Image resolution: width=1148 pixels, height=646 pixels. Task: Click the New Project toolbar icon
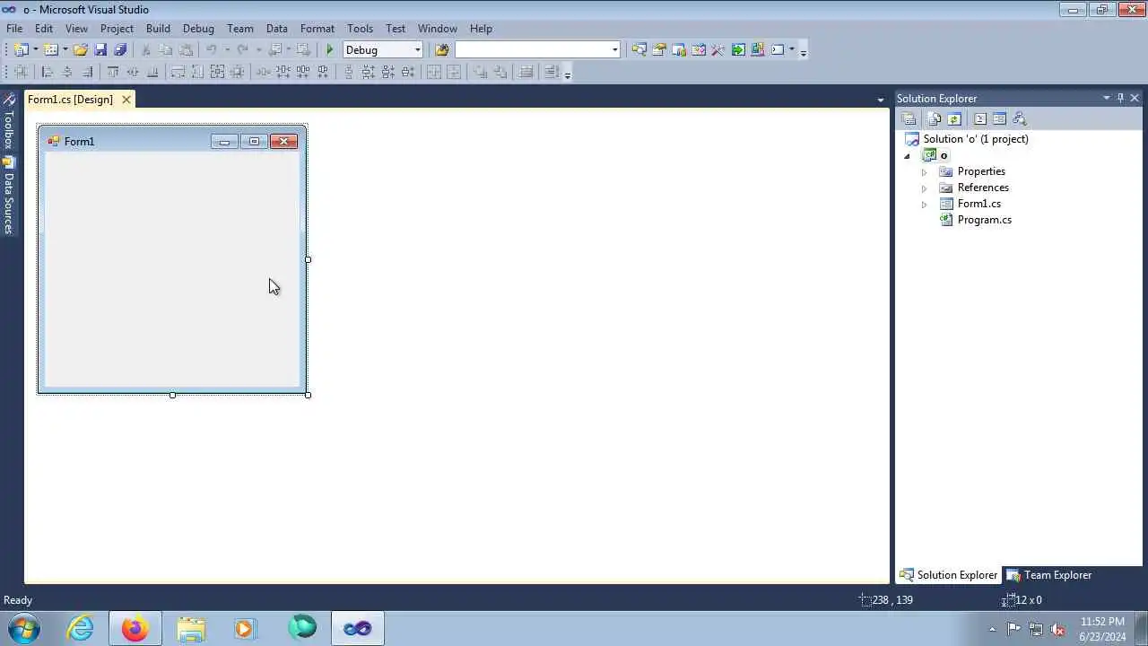pos(21,50)
